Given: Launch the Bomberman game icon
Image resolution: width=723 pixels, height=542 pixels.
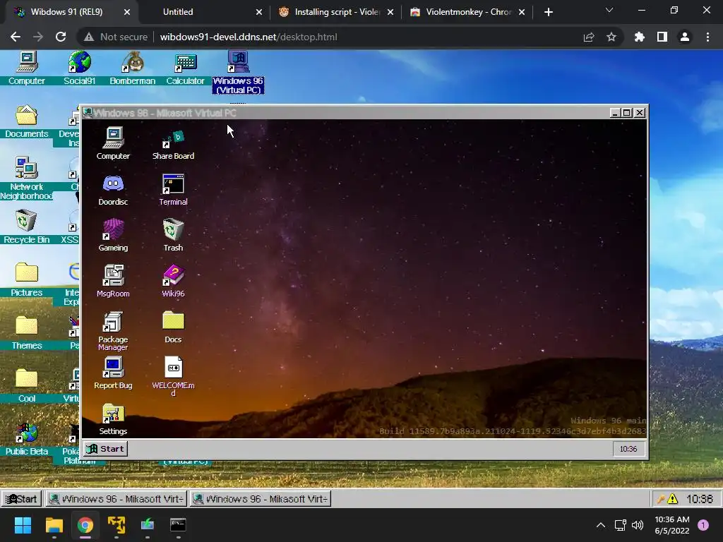Looking at the screenshot, I should click(x=132, y=68).
